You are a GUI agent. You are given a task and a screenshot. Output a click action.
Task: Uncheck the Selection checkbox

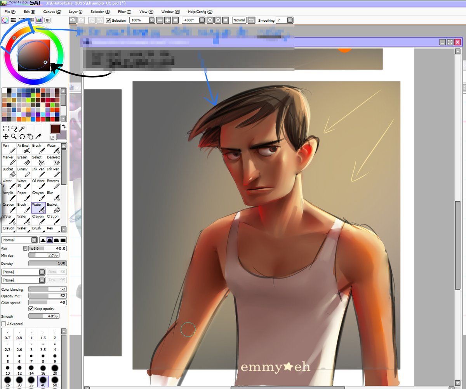click(108, 21)
